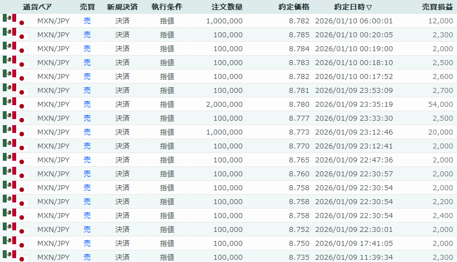Click the flag icon in the 22:47:36 row
The width and height of the screenshot is (457, 262).
click(x=15, y=160)
